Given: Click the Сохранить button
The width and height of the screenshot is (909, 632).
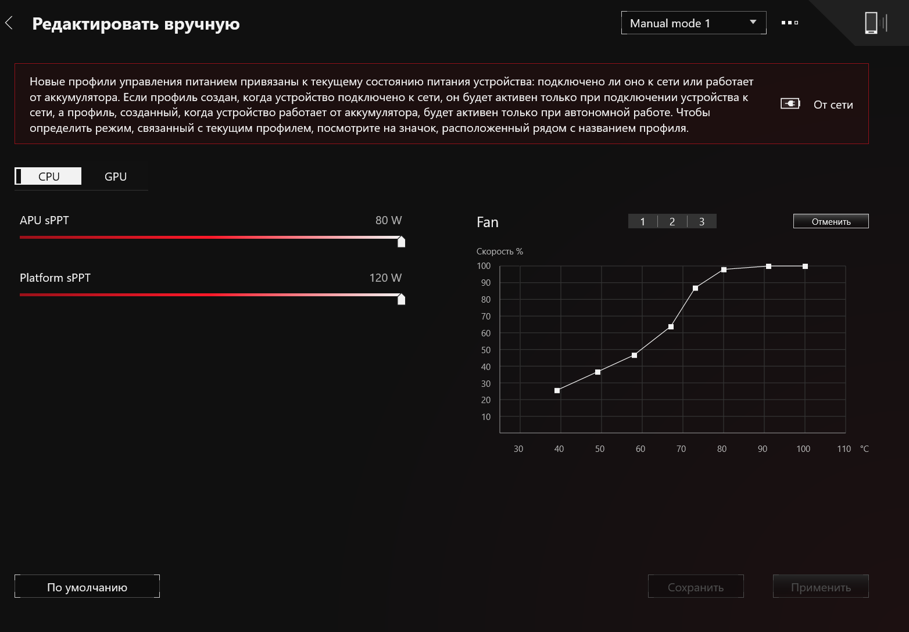Looking at the screenshot, I should coord(696,587).
